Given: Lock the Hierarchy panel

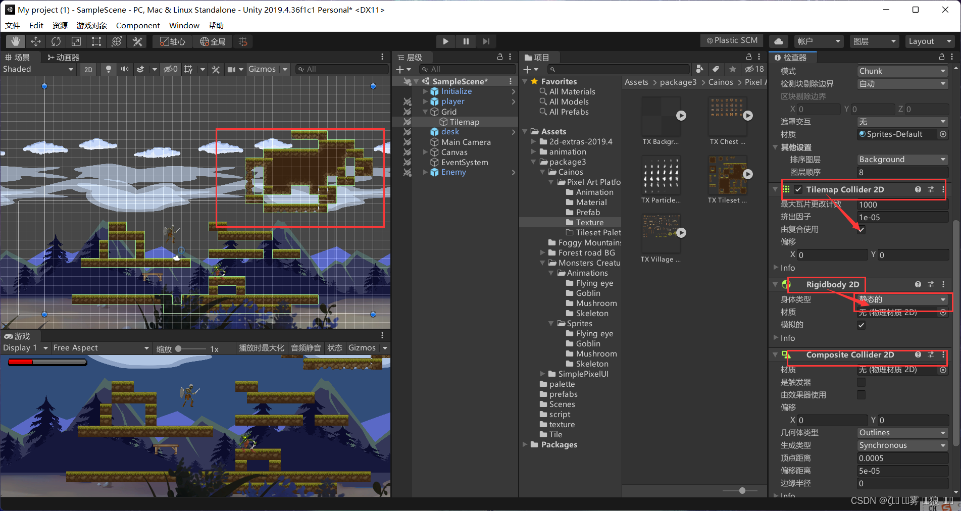Looking at the screenshot, I should [x=500, y=57].
